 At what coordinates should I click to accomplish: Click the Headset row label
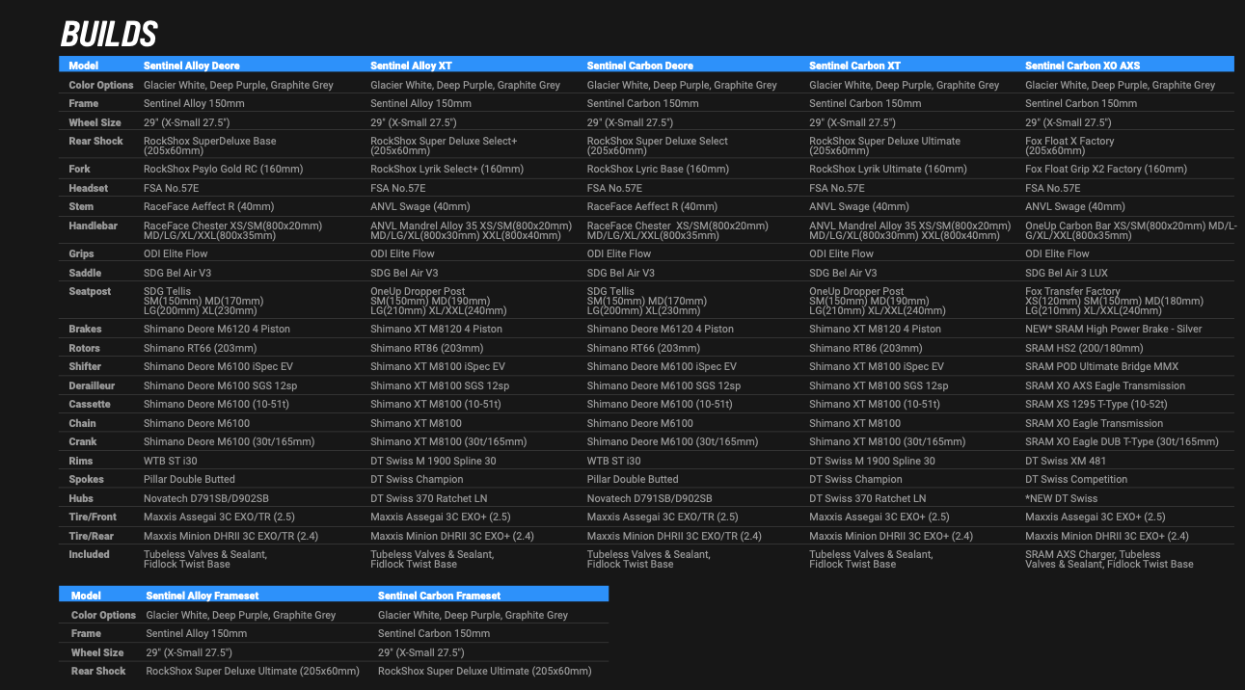click(x=89, y=188)
